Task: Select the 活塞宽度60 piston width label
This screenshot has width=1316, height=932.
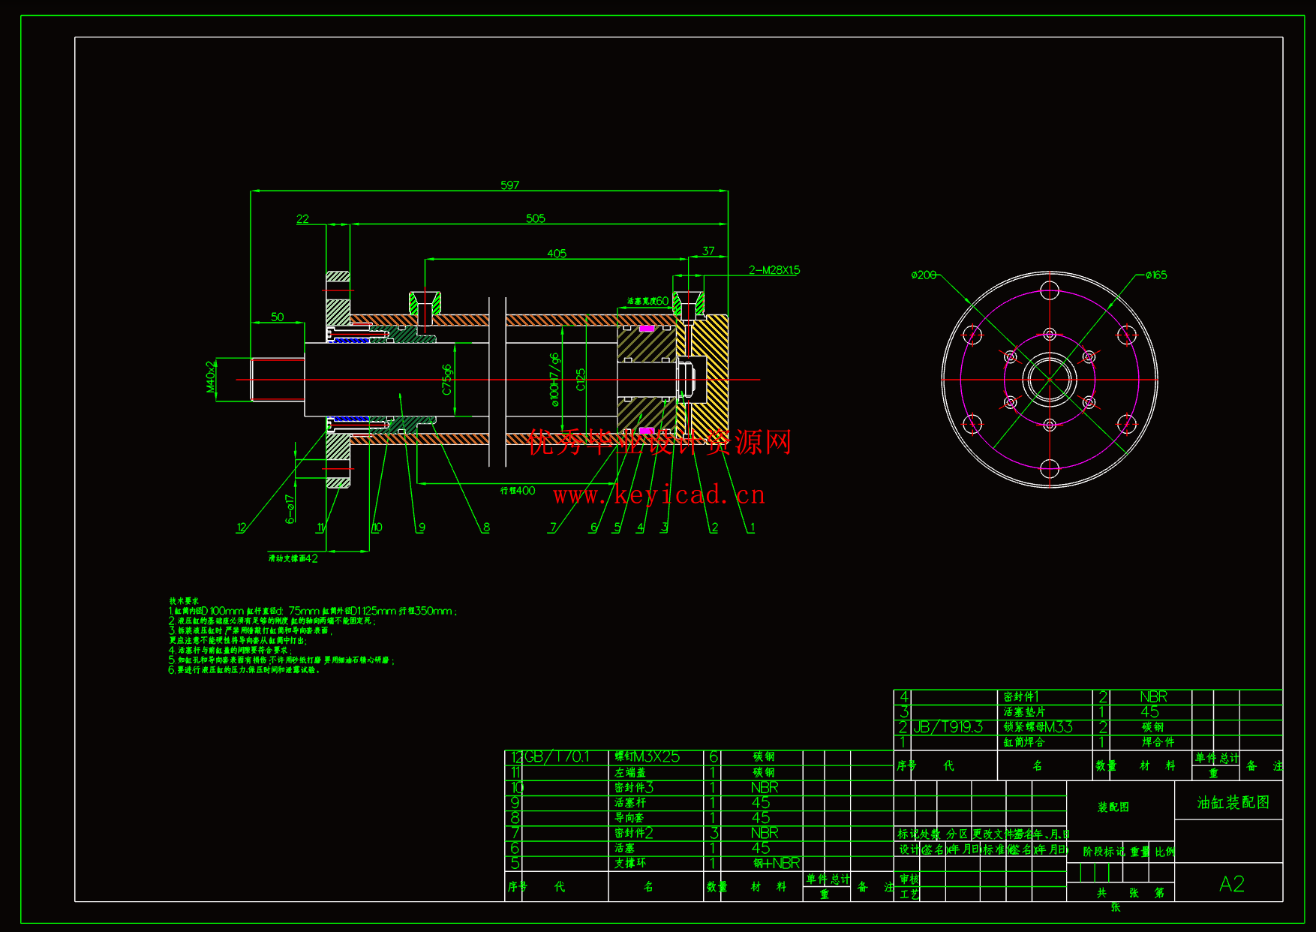Action: coord(647,301)
